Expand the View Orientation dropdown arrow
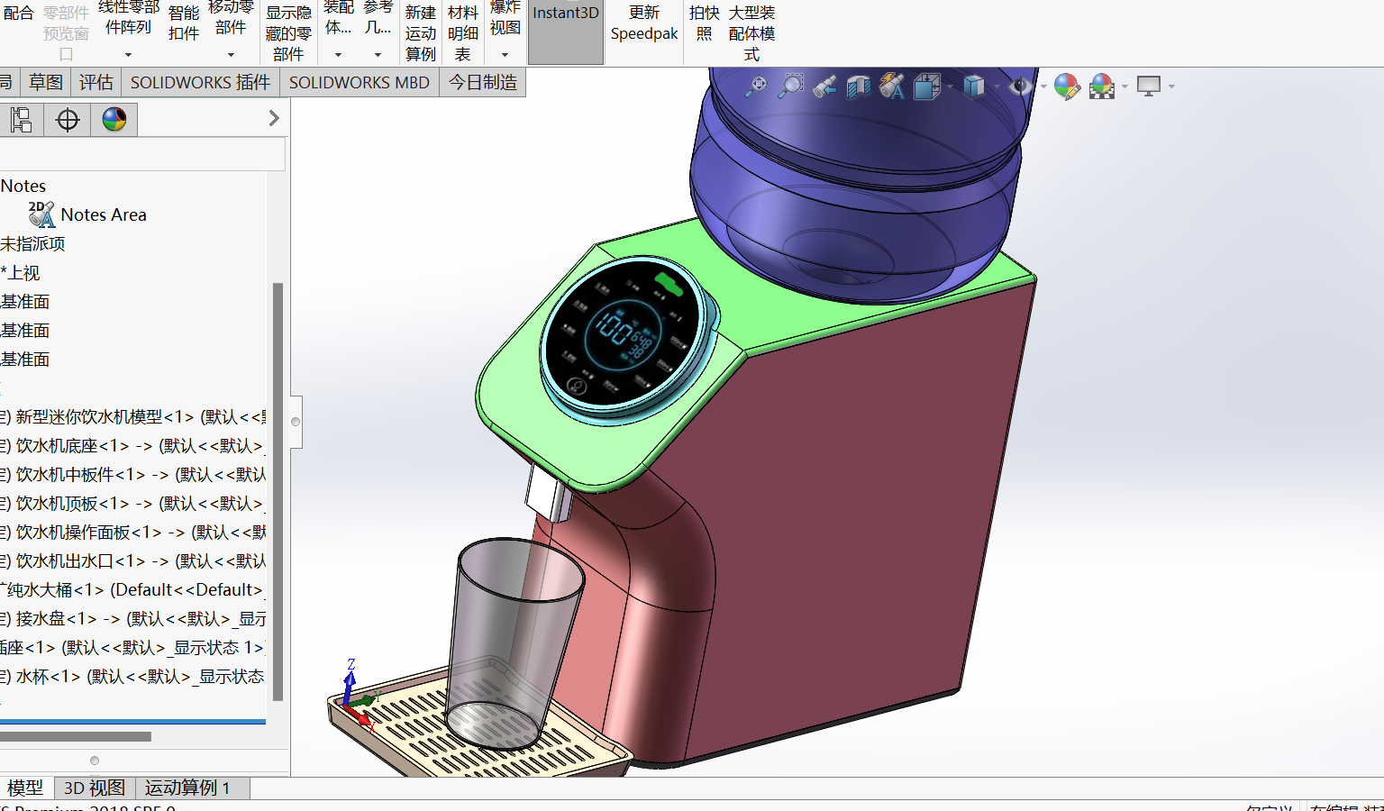Viewport: 1384px width, 811px height. click(950, 87)
